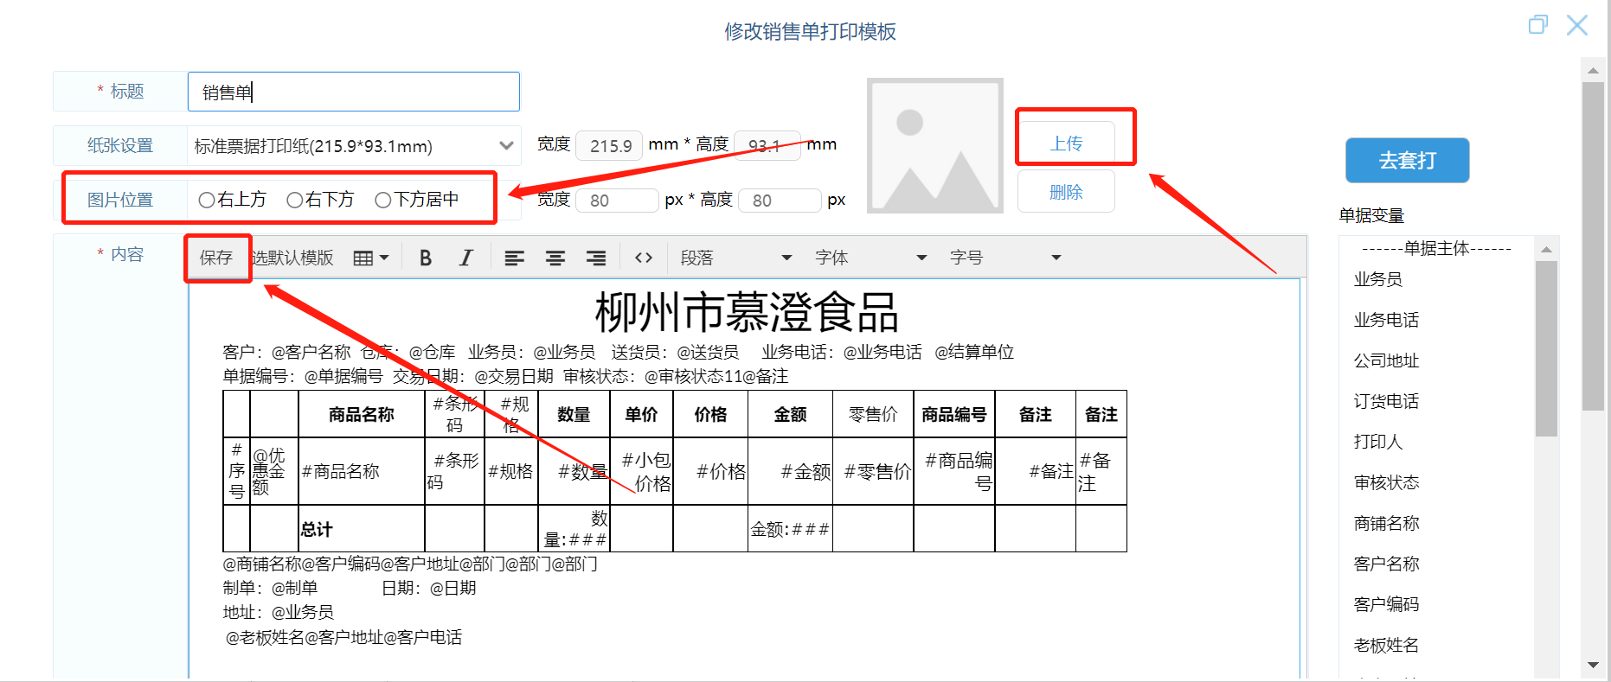Click the heading 柳州市慕澄食品

coord(747,312)
